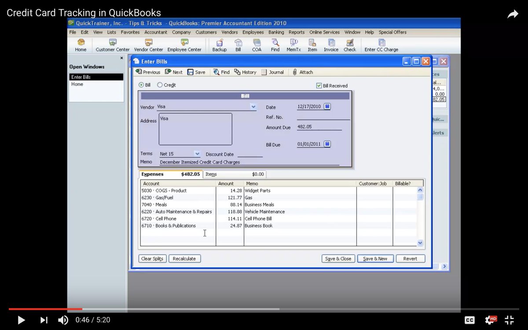Select the 6230 Gas/Fuel account row

point(178,198)
